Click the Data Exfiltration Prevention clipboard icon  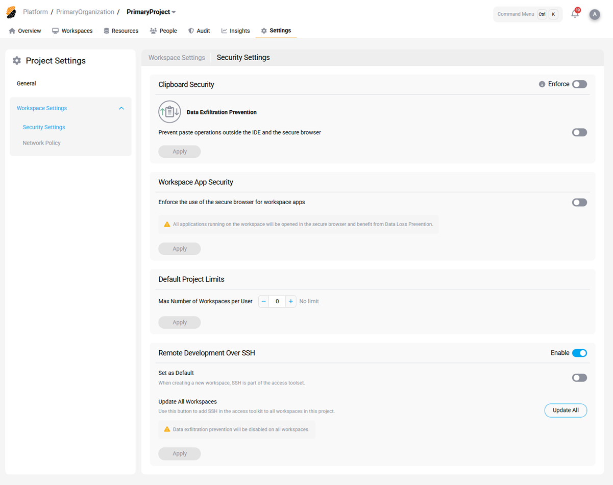point(169,111)
